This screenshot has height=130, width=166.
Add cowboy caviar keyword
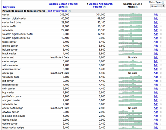(x=156, y=112)
